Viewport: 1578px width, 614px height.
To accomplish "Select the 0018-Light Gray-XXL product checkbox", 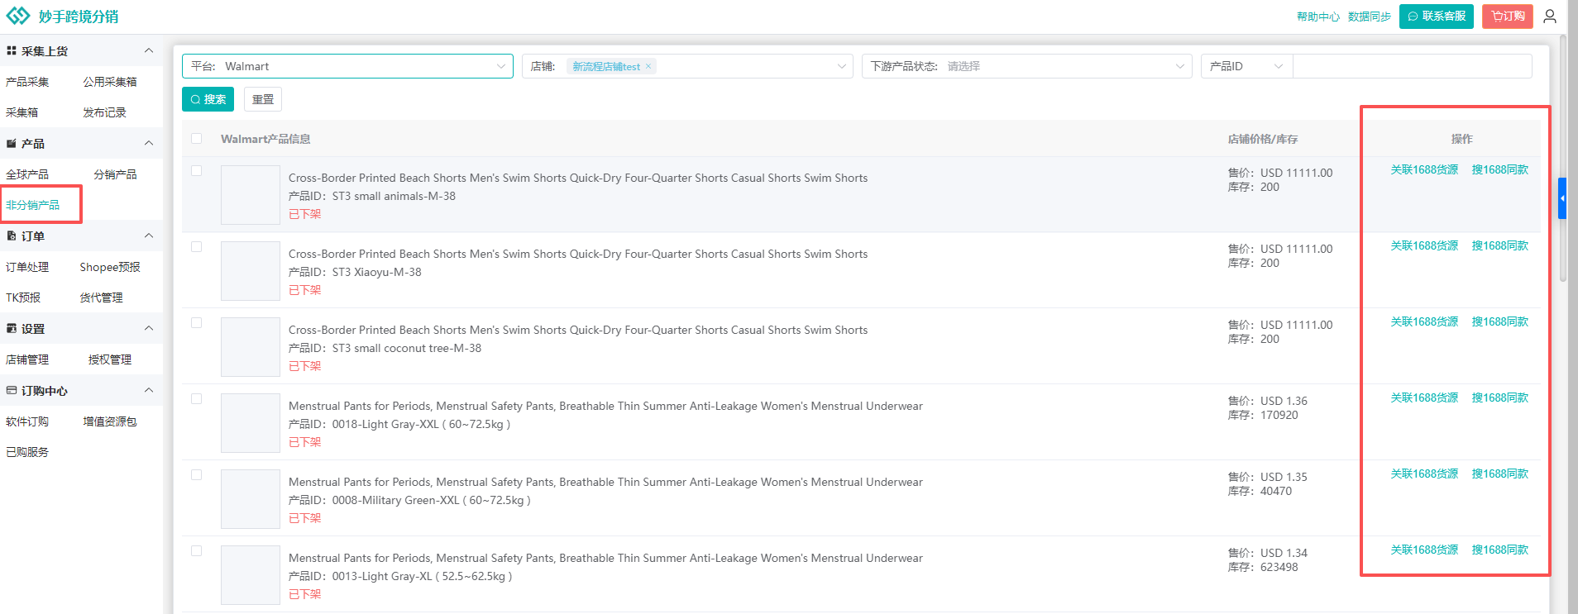I will [196, 399].
